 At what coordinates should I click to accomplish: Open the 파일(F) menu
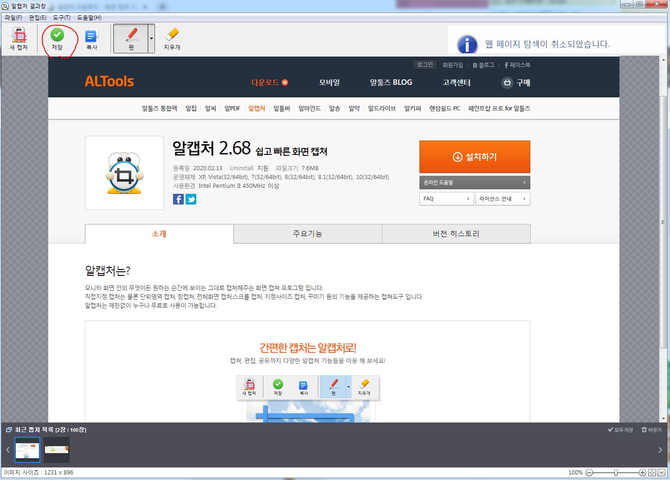[13, 18]
